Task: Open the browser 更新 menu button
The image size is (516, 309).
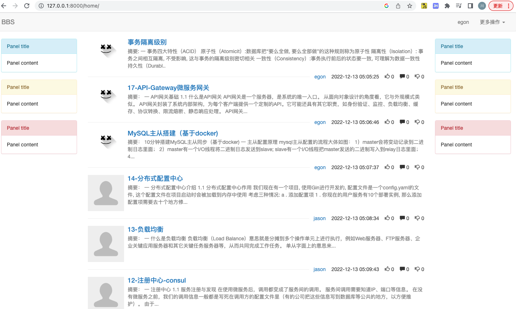Action: tap(501, 6)
